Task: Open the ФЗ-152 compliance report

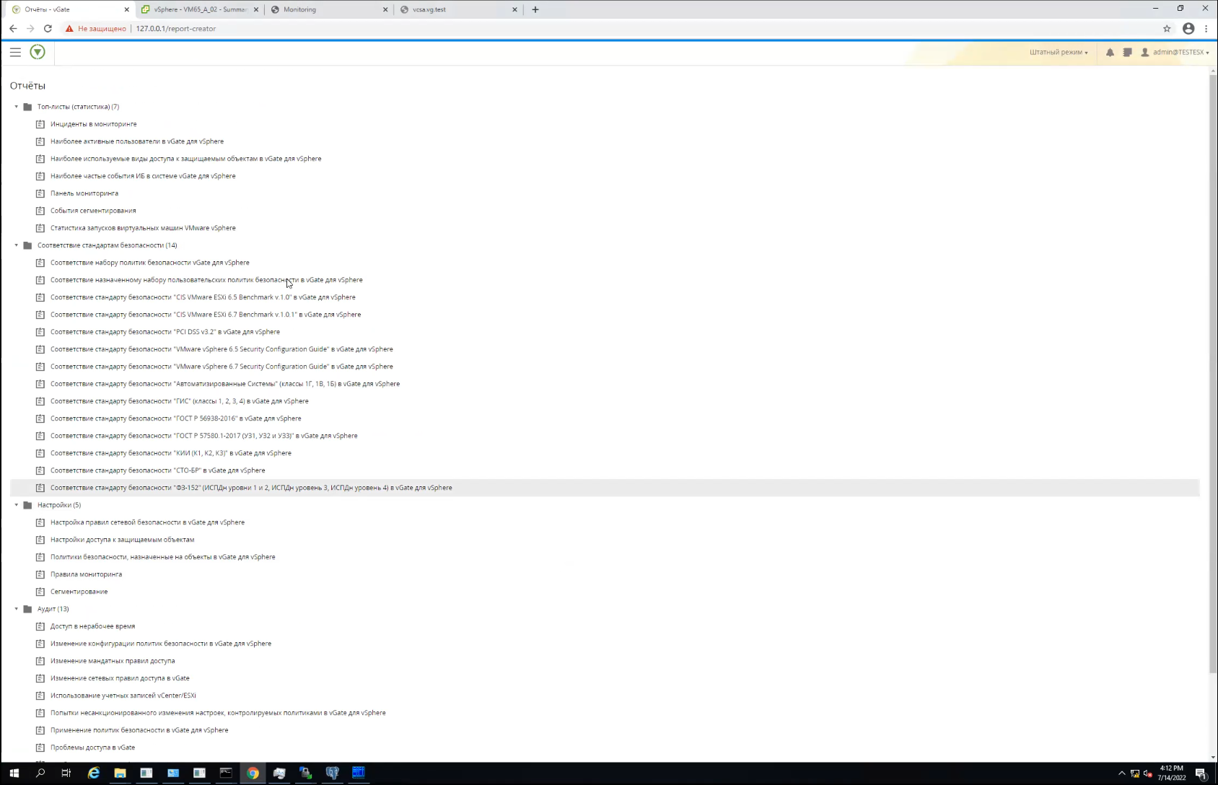Action: pyautogui.click(x=251, y=488)
